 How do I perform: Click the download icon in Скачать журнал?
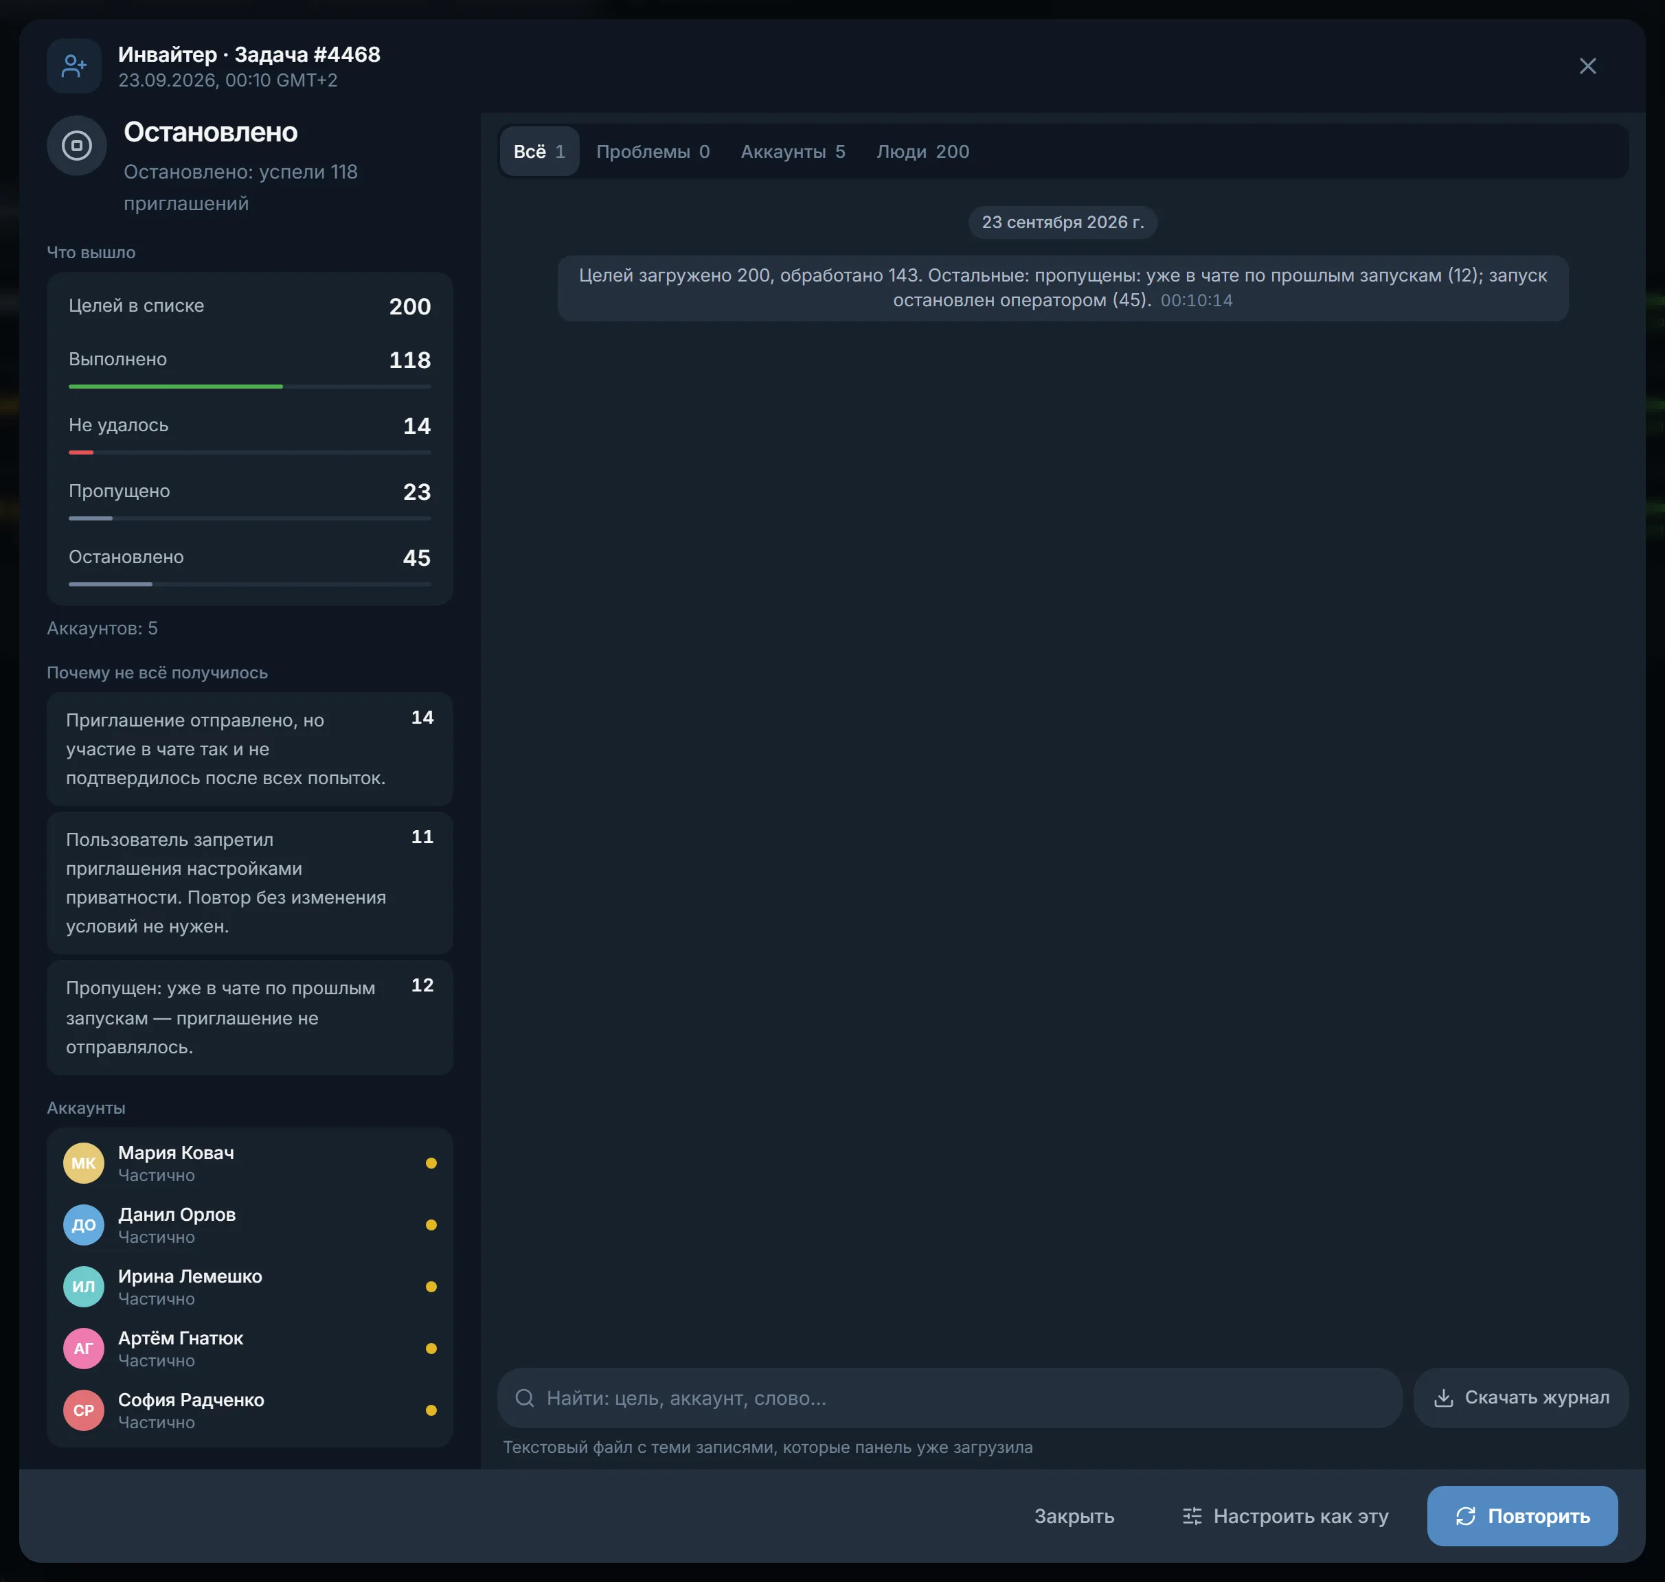coord(1443,1397)
